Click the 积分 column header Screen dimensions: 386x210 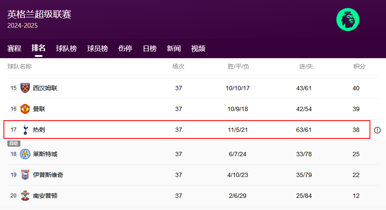[x=360, y=66]
